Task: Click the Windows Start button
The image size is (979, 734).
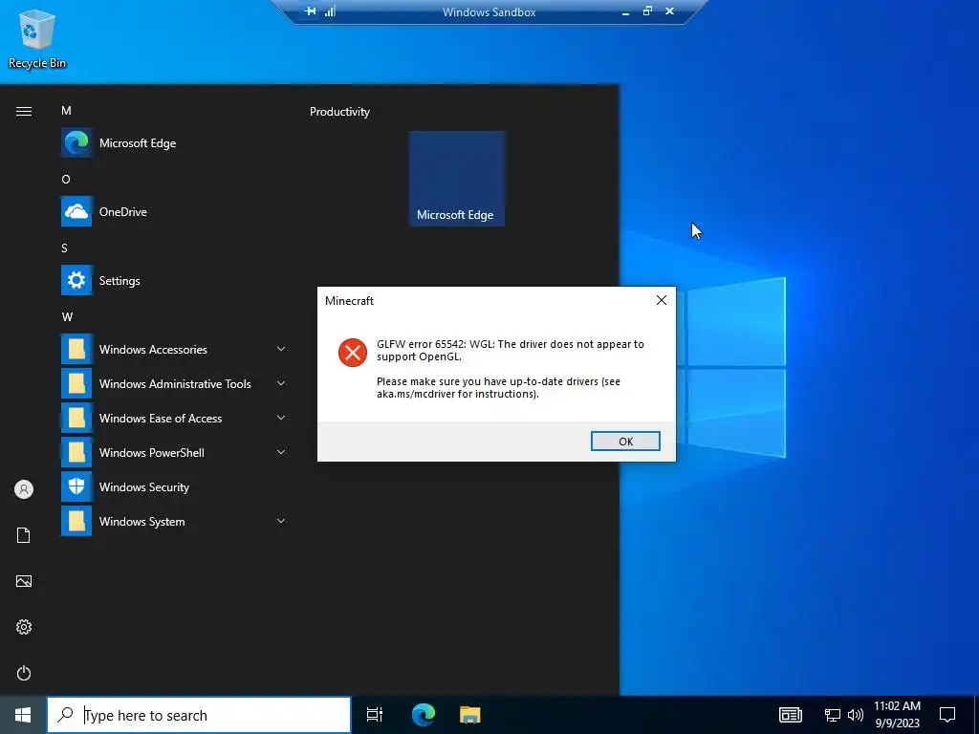Action: click(x=23, y=715)
